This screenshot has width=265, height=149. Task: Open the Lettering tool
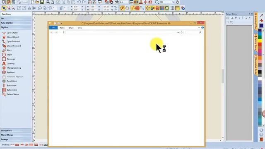[8, 63]
